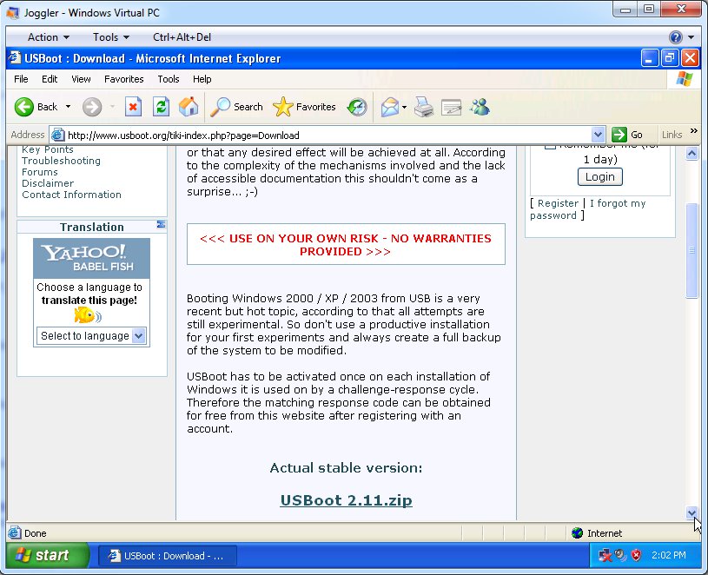
Task: Expand the address bar dropdown arrow
Action: pyautogui.click(x=598, y=135)
